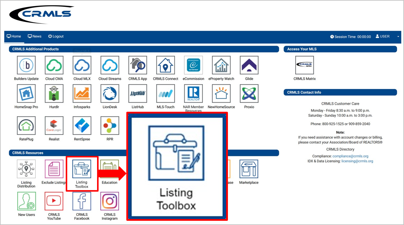Open the CRMLS Matrix icon

pyautogui.click(x=305, y=65)
